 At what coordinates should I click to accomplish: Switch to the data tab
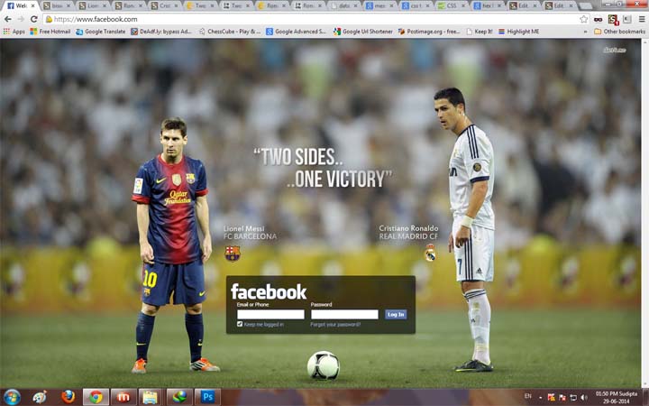click(344, 5)
